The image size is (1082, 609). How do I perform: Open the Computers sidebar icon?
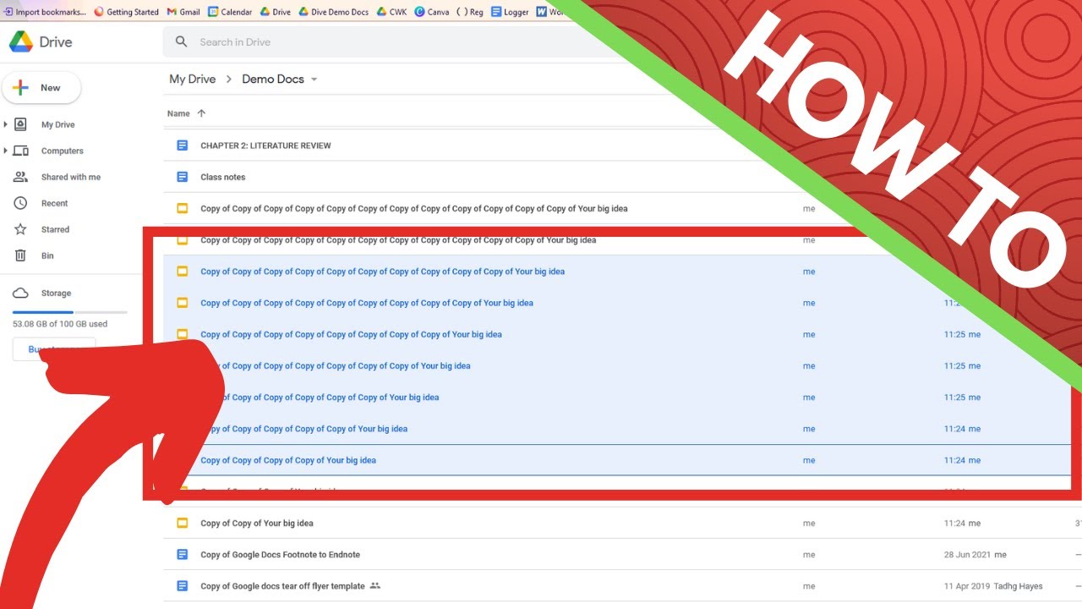point(21,151)
